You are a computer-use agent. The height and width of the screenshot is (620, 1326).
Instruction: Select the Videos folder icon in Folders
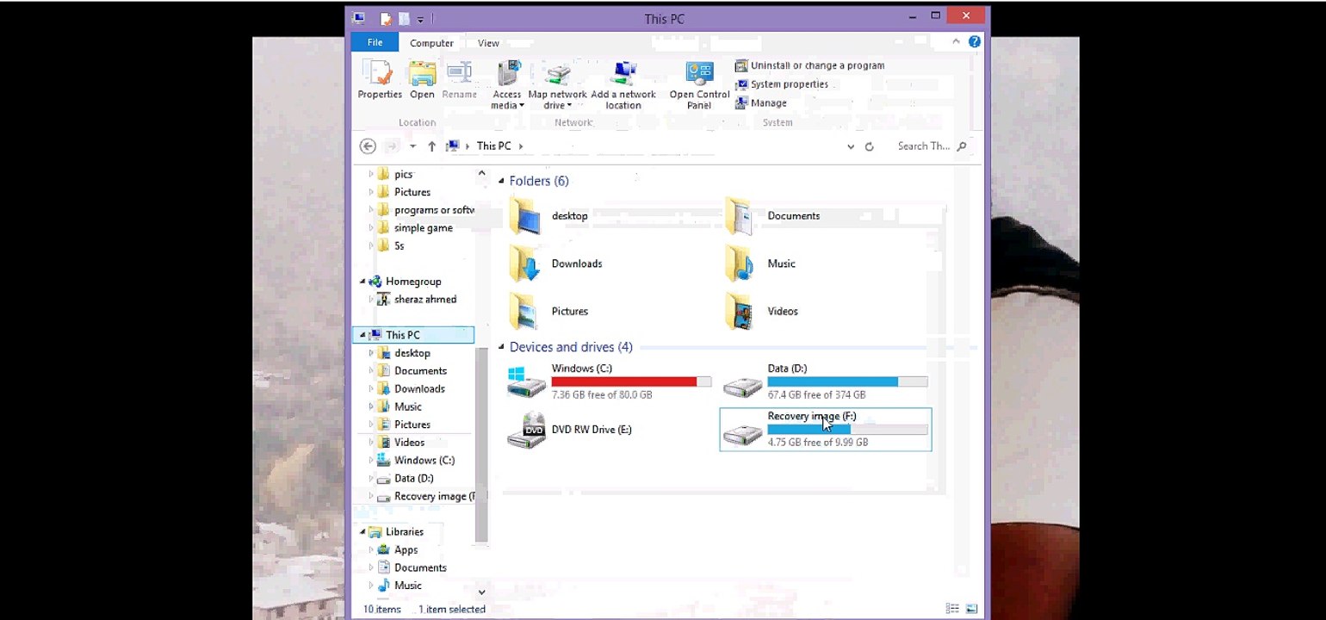[x=740, y=311]
